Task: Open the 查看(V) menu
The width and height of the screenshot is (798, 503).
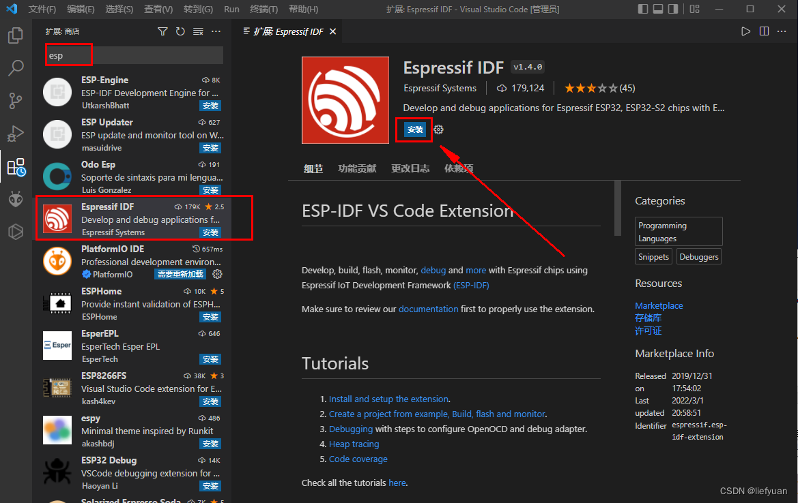Action: coord(158,9)
